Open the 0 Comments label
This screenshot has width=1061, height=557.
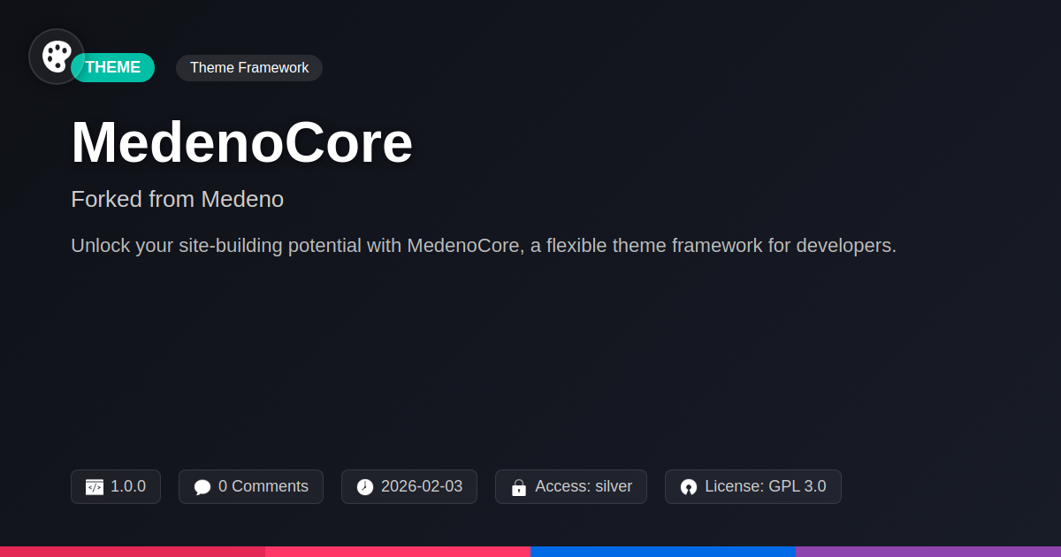(263, 486)
